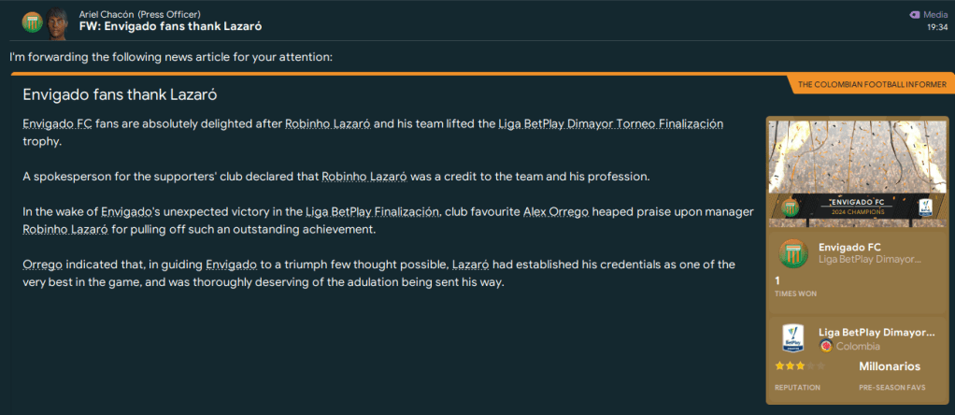
Task: Click the Colombia flag icon in the side panel
Action: (x=826, y=346)
